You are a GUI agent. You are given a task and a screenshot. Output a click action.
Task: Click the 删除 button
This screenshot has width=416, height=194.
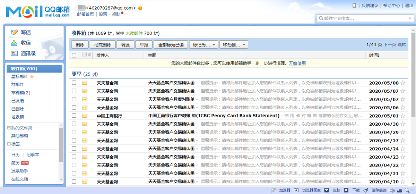click(x=80, y=45)
